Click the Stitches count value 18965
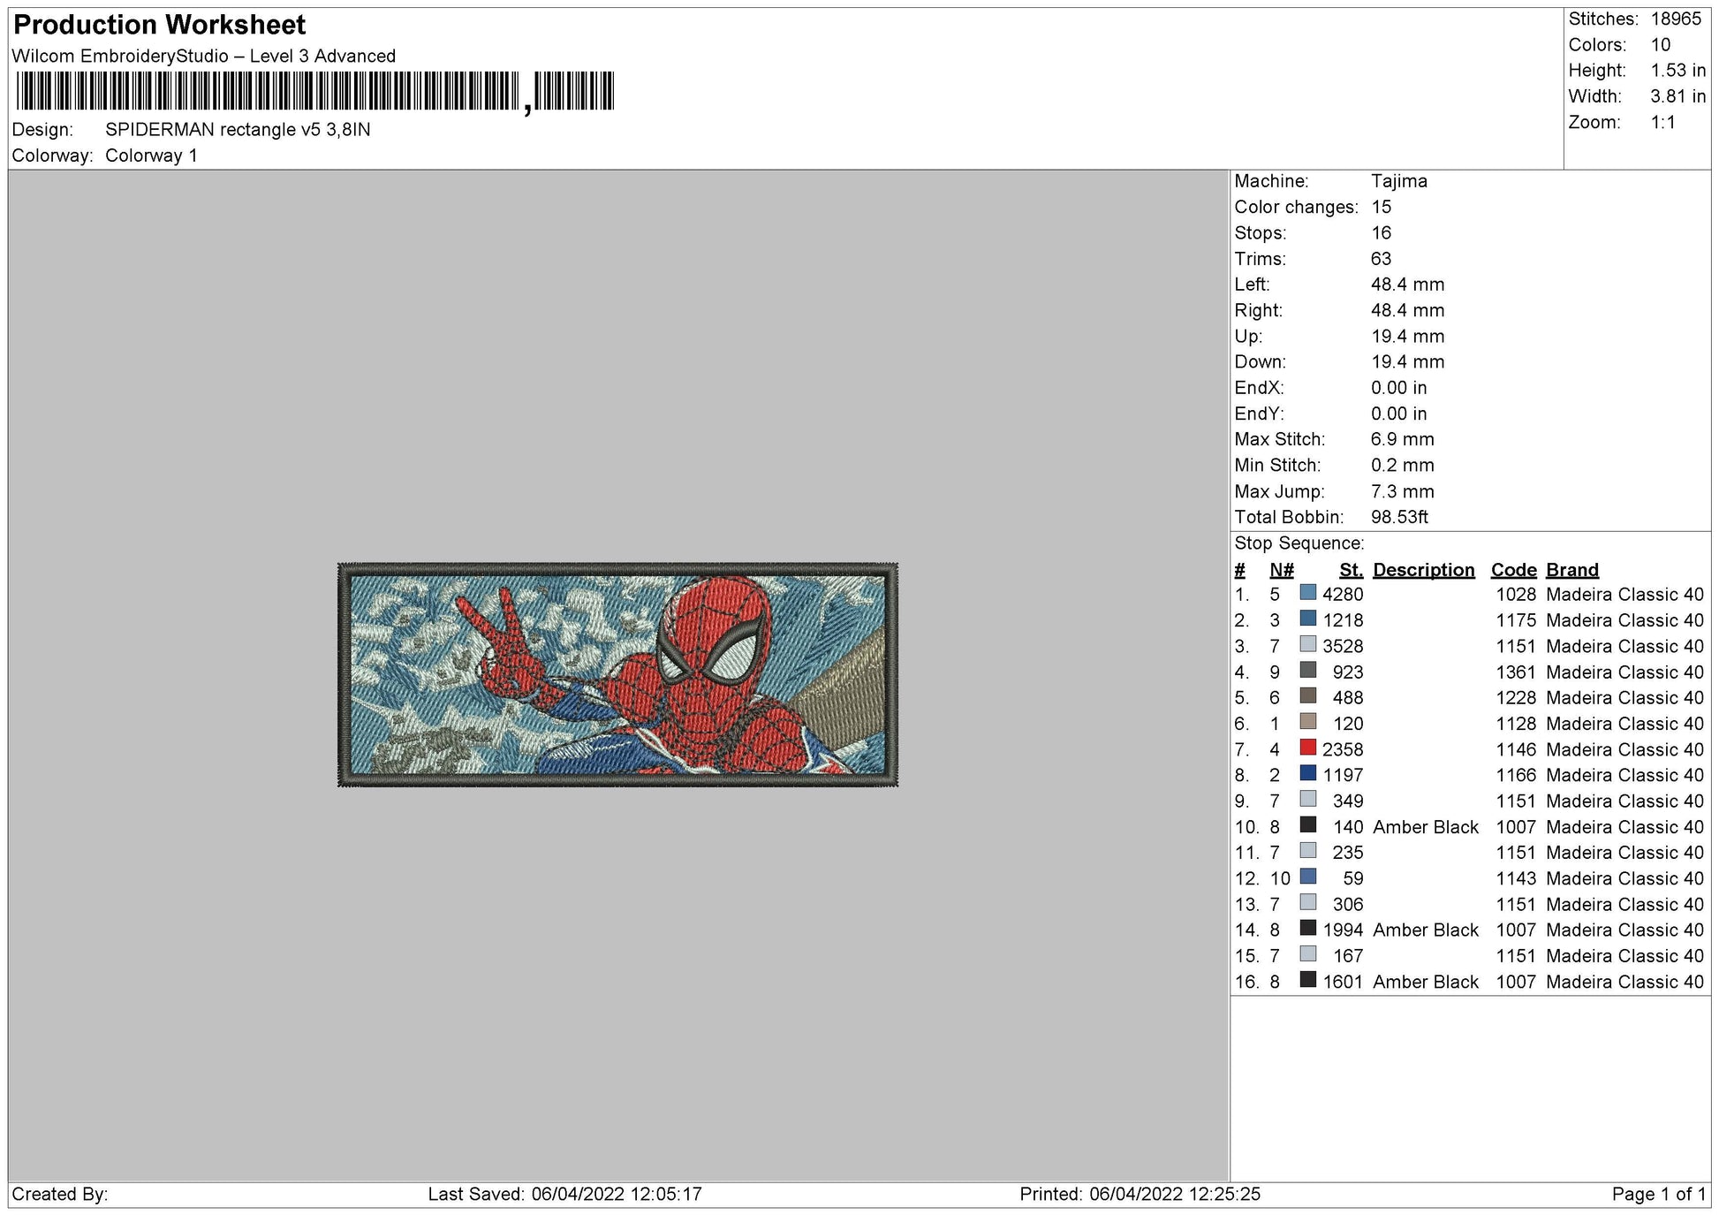1719x1215 pixels. coord(1676,19)
